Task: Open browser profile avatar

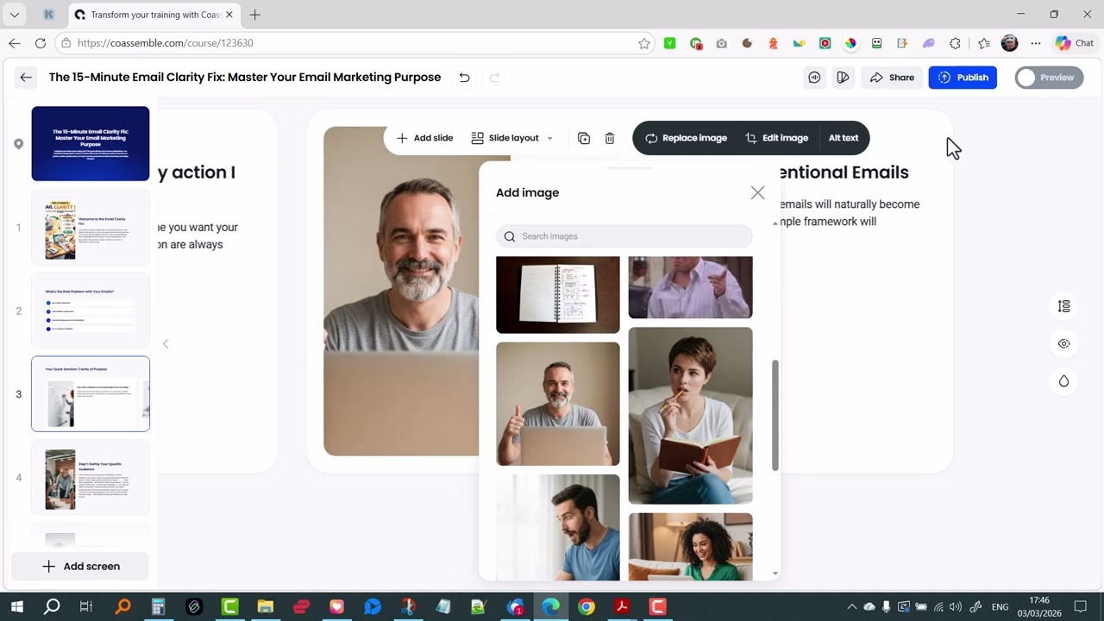Action: coord(1009,43)
